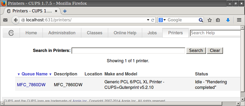Image resolution: width=245 pixels, height=106 pixels.
Task: Select the Printers tab
Action: coord(175,33)
